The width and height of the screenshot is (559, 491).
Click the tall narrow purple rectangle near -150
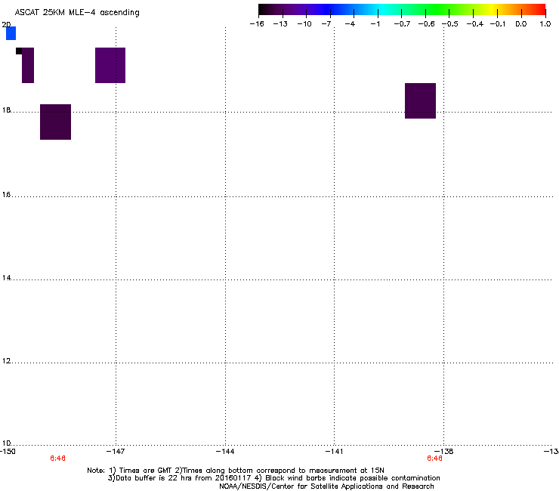tap(28, 65)
